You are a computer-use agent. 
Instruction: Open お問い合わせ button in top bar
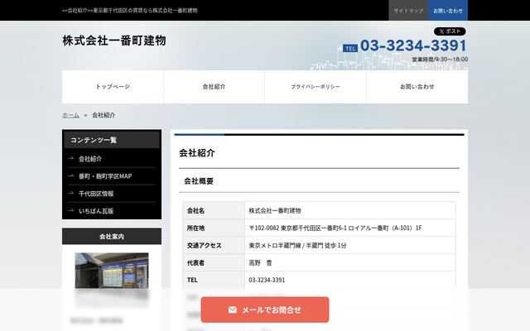pos(448,11)
